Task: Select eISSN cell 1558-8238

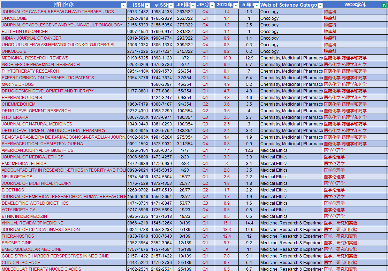Action: (162, 230)
